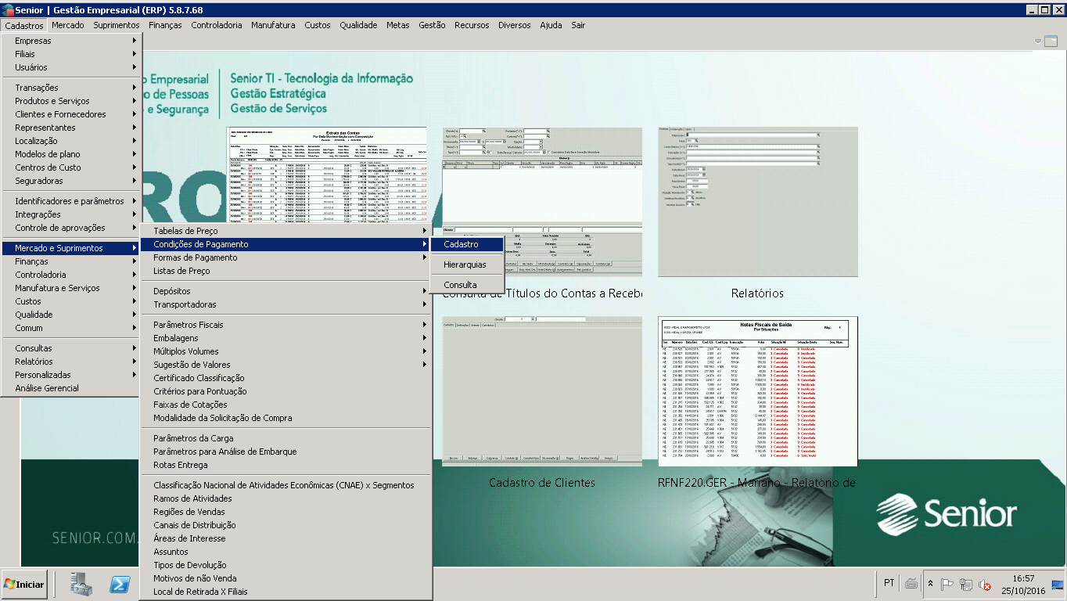
Task: Select Tabelas de Preço submenu entry
Action: [286, 231]
